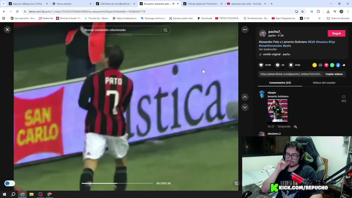Open the #Edit hashtag
Screen dimensions: 352x198
click(x=312, y=42)
